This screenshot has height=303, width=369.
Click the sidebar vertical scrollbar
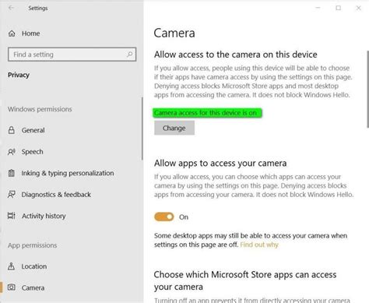(142, 129)
